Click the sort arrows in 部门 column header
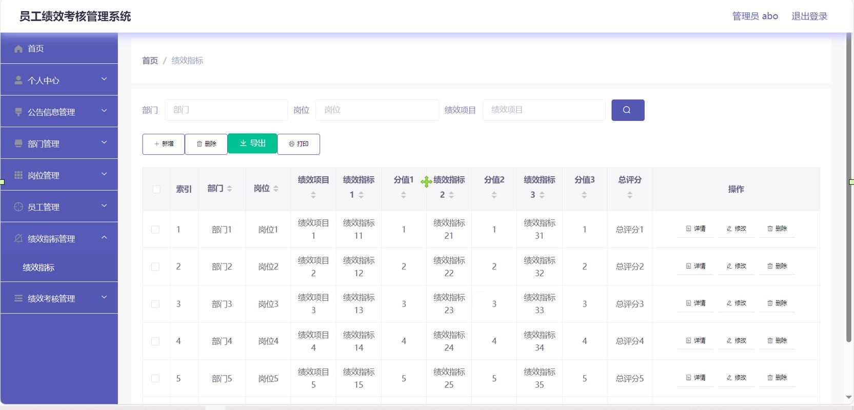 pyautogui.click(x=229, y=189)
